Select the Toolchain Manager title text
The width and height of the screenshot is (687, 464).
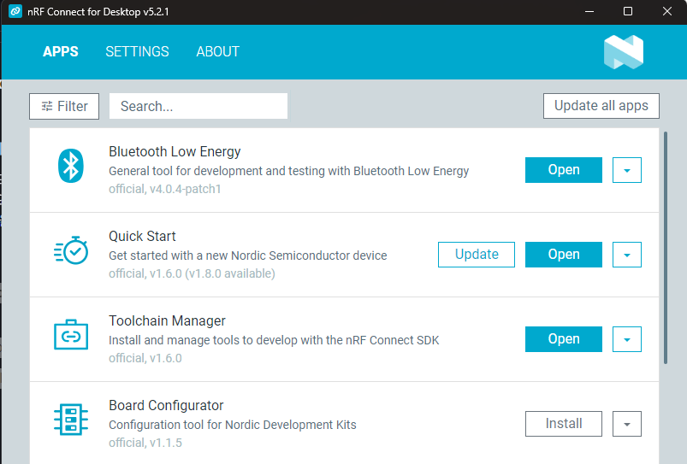click(167, 320)
